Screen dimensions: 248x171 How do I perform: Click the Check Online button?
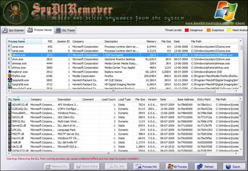click(87, 166)
